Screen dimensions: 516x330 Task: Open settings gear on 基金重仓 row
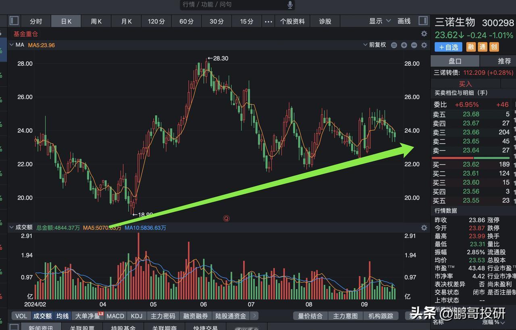(424, 34)
